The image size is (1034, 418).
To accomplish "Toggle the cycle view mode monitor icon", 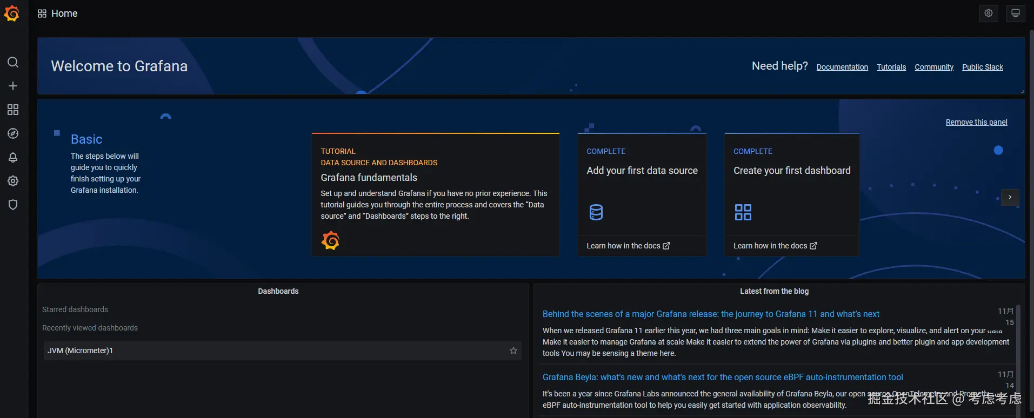I will tap(1016, 13).
